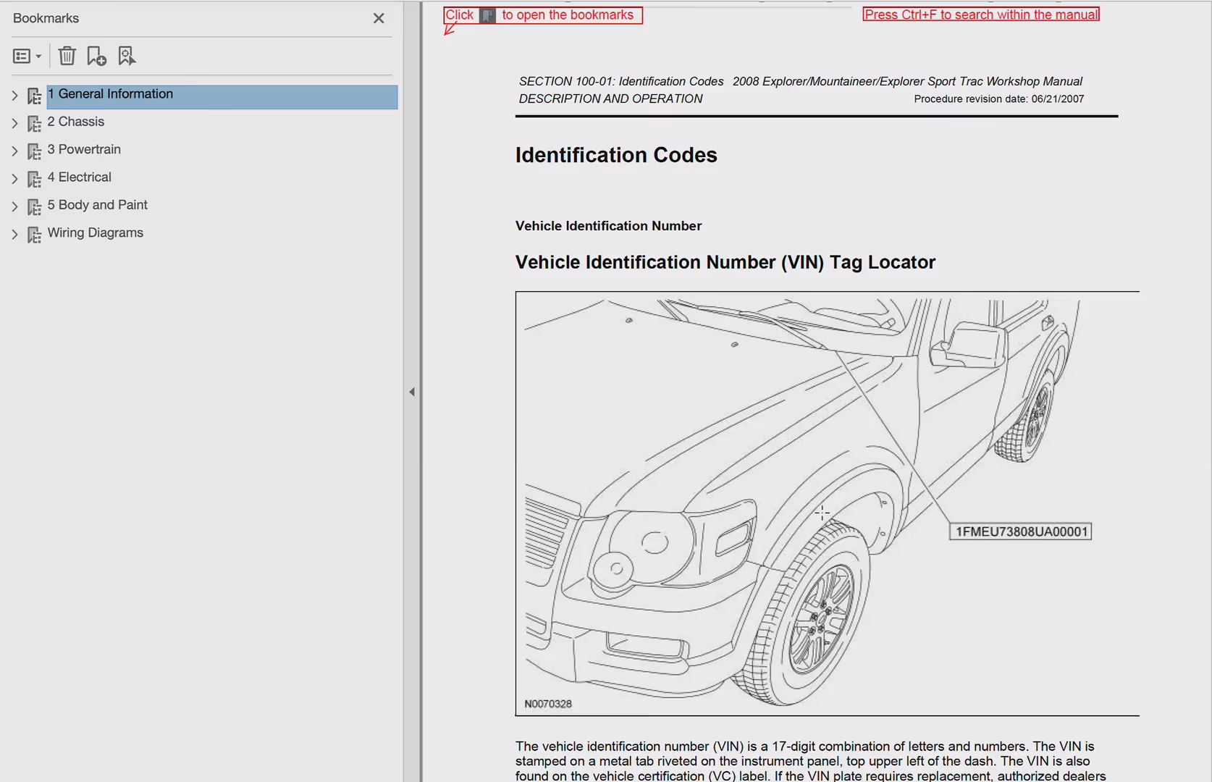
Task: Click the 'DESCRIPTION AND OPERATION' line
Action: click(x=610, y=98)
